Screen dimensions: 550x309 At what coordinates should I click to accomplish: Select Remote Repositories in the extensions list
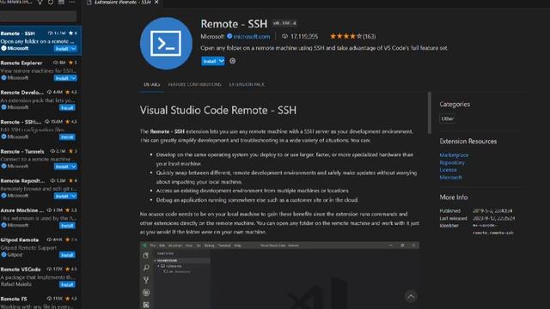pyautogui.click(x=40, y=188)
